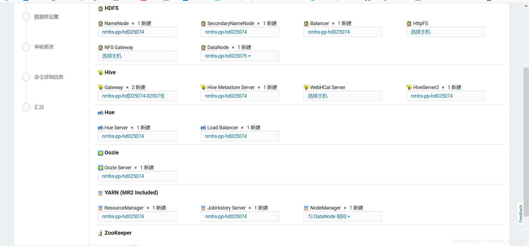The width and height of the screenshot is (529, 246).
Task: Open Hue Load Balancer host link
Action: [226, 136]
